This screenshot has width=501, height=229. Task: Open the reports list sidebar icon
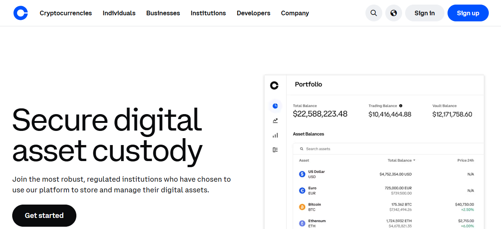coord(275,149)
